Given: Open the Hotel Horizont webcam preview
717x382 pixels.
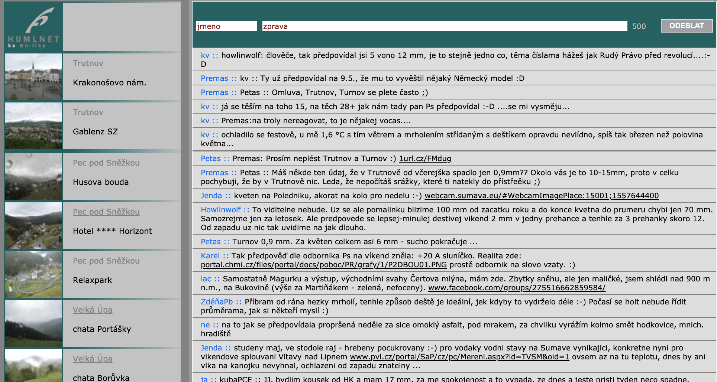Looking at the screenshot, I should coord(33,225).
